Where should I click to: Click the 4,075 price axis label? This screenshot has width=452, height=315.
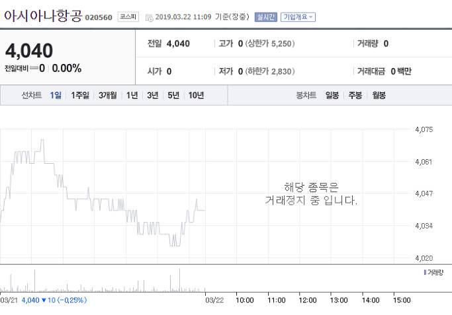(424, 129)
